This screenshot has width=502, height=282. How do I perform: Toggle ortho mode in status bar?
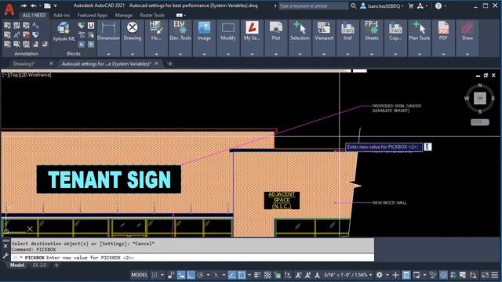pos(191,275)
